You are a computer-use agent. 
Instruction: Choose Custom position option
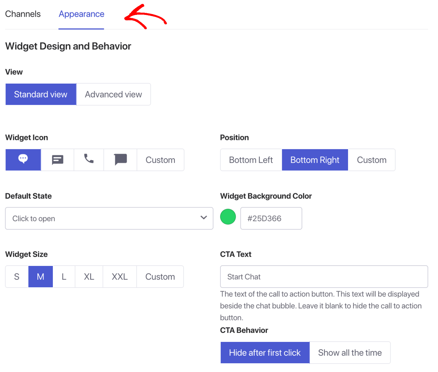pos(371,160)
